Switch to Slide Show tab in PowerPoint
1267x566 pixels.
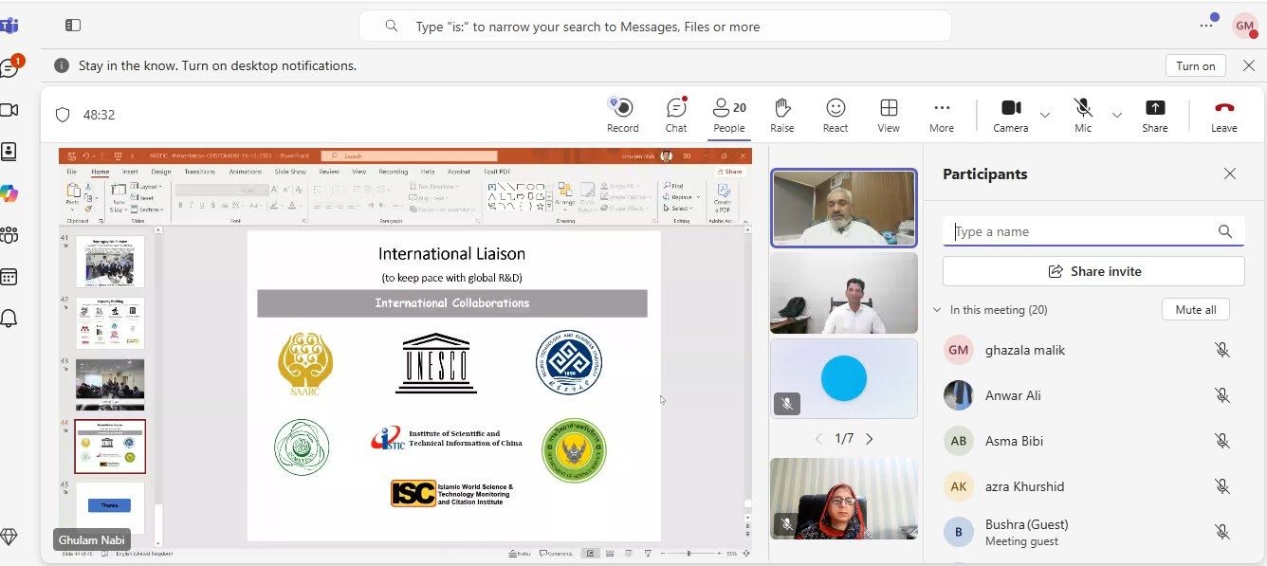click(x=290, y=172)
